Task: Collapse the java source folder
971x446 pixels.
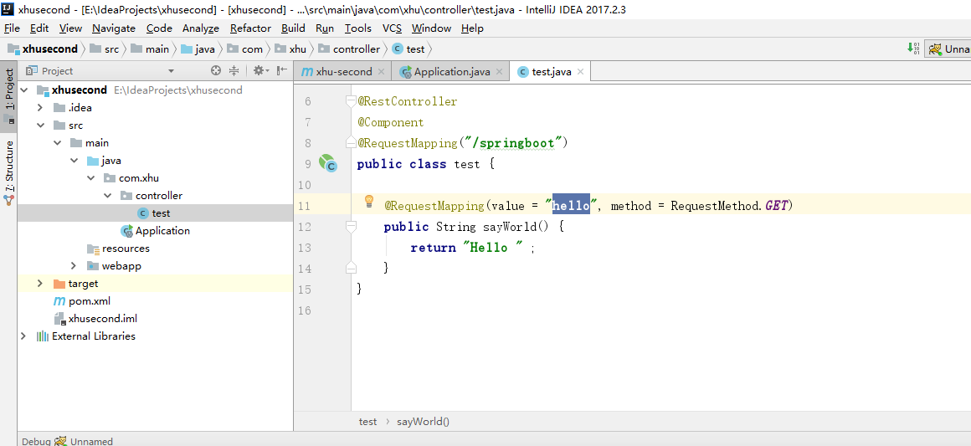Action: (74, 161)
